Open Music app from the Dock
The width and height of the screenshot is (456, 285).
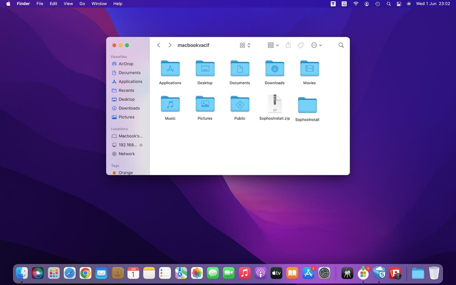coord(245,273)
